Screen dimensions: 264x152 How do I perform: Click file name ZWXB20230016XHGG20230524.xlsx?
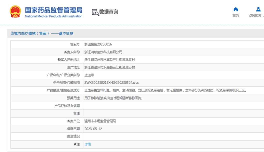pyautogui.click(x=112, y=83)
